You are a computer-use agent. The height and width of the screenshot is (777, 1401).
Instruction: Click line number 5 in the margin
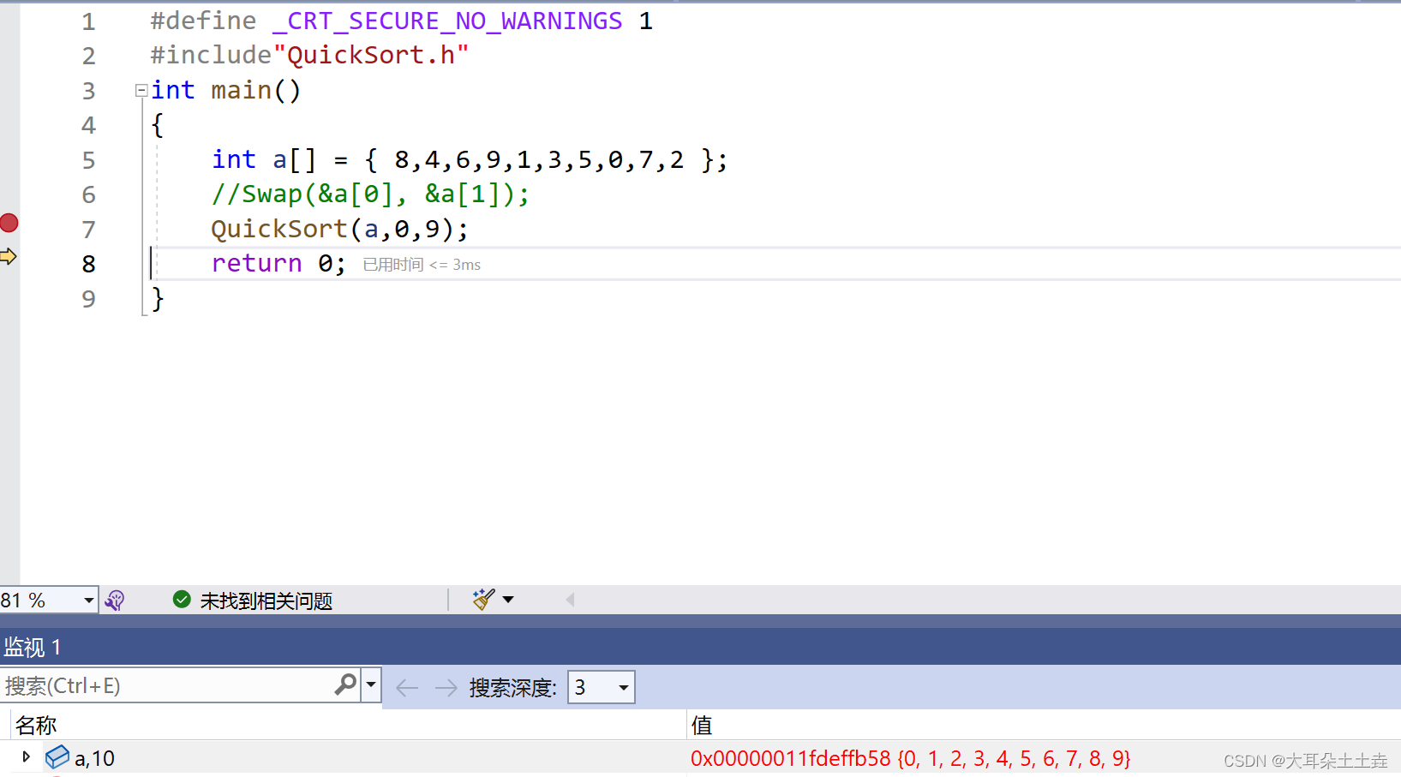88,160
